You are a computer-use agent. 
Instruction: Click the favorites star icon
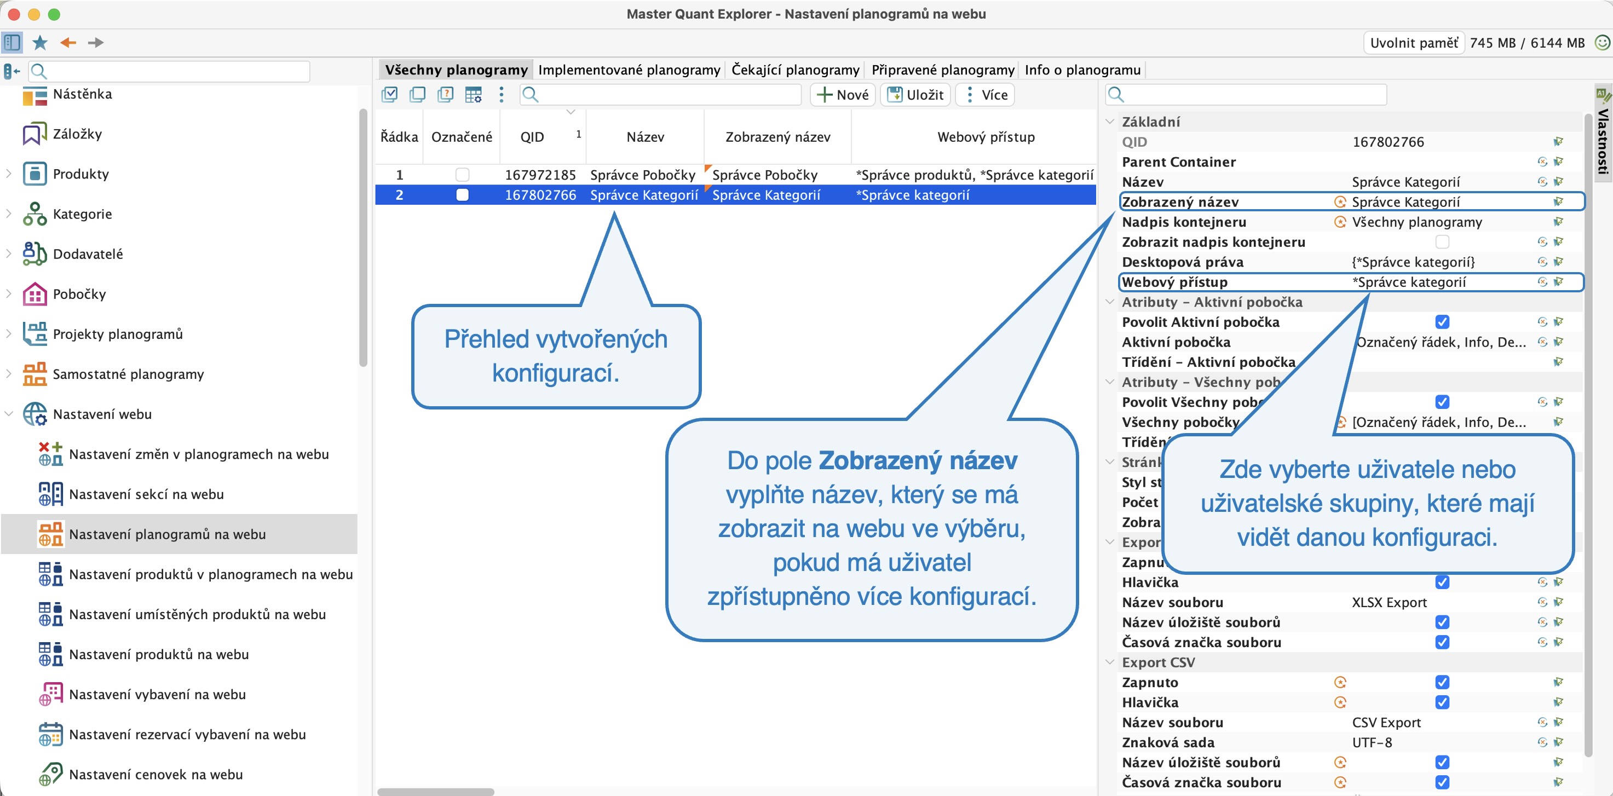(x=40, y=43)
